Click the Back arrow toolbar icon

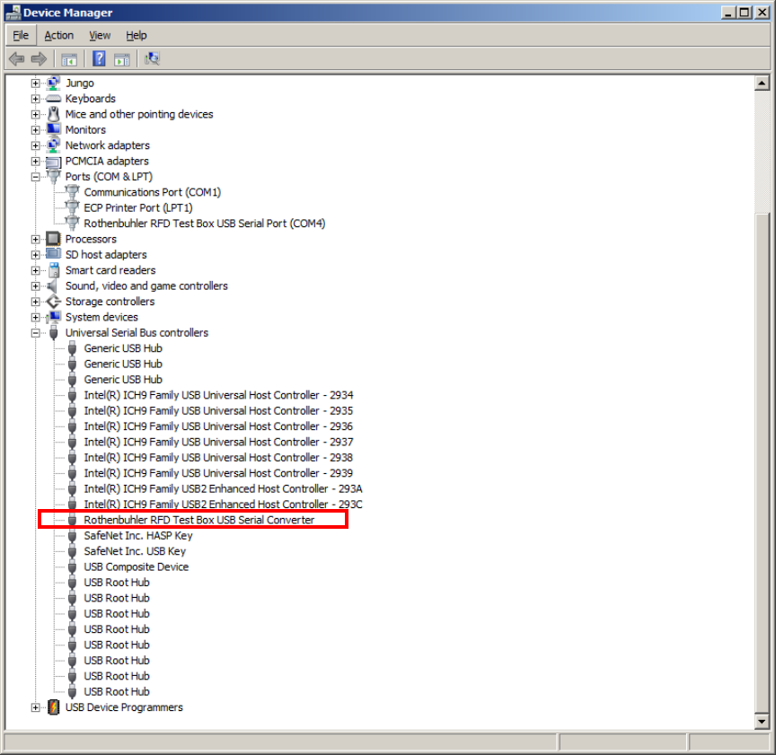(17, 59)
